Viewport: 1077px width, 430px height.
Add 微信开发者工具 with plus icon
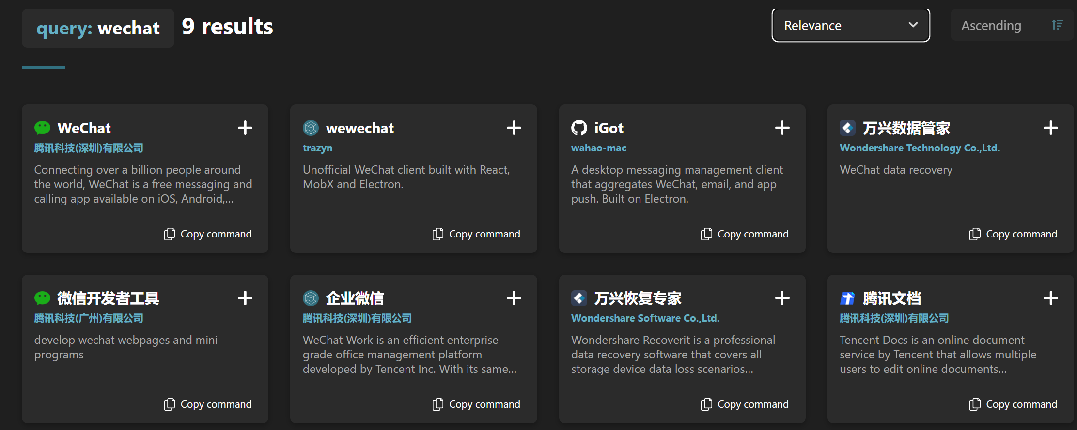(245, 298)
